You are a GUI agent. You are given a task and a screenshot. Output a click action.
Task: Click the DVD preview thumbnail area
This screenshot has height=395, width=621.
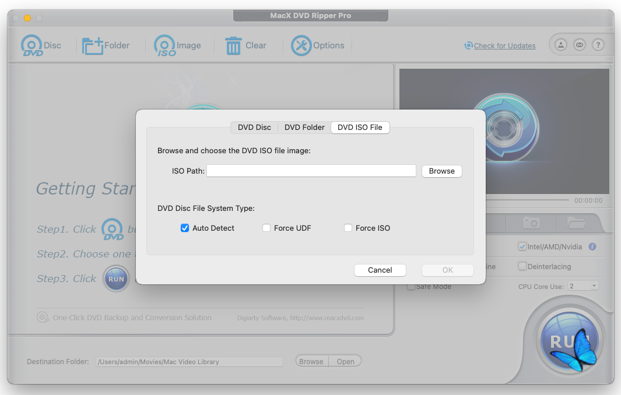pos(504,131)
